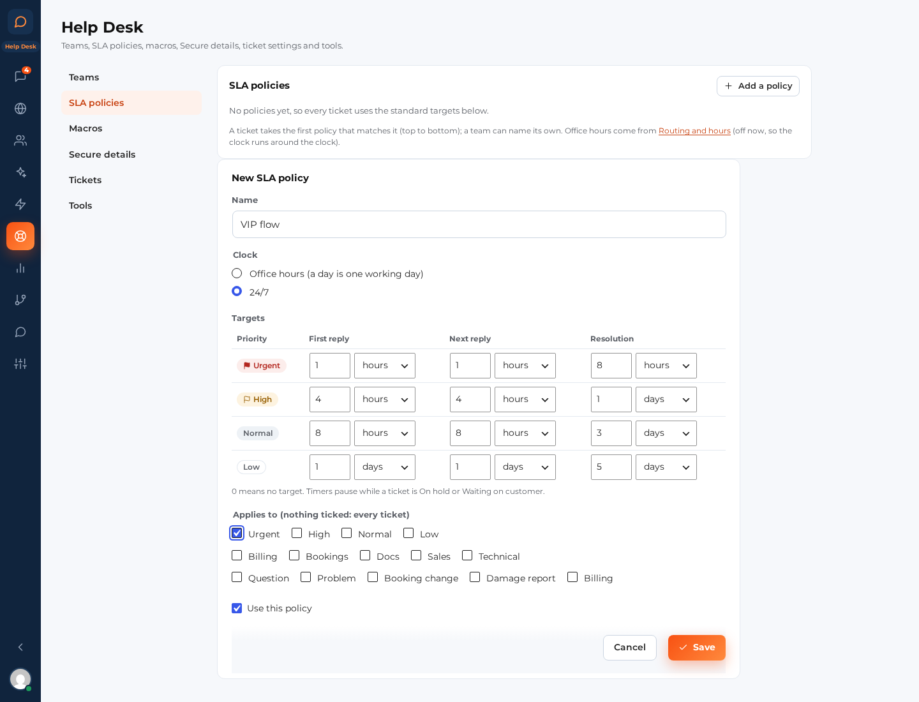The image size is (919, 702).
Task: Open Normal next reply unit dropdown
Action: click(525, 433)
